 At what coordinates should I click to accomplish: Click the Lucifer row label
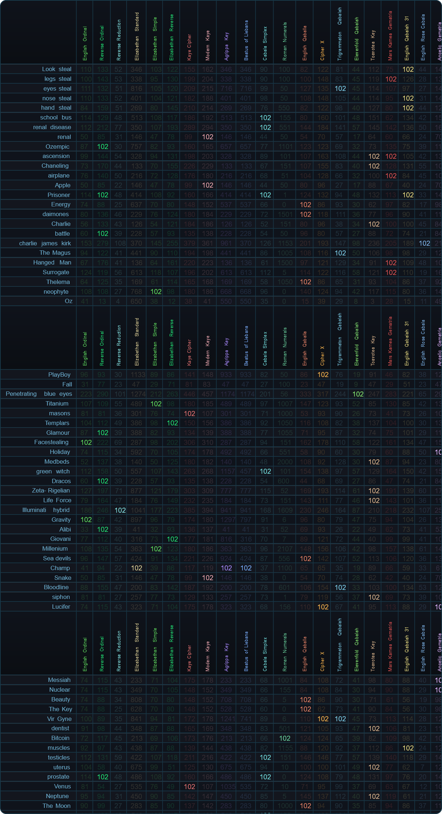[61, 607]
